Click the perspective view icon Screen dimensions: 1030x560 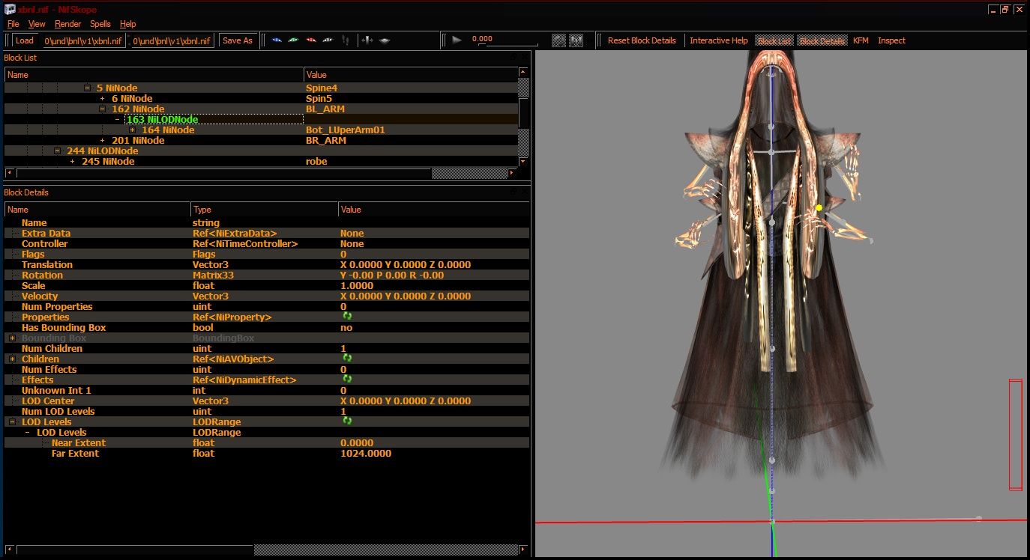coord(385,40)
